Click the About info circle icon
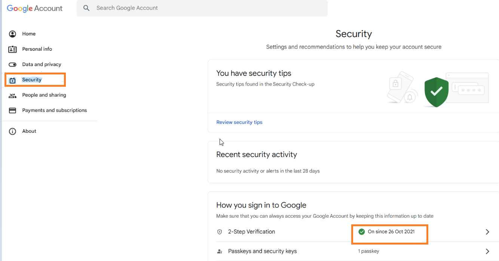The width and height of the screenshot is (499, 261). 12,131
